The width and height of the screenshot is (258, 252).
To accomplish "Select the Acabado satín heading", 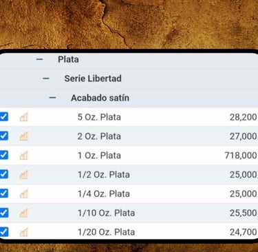I will [x=100, y=98].
